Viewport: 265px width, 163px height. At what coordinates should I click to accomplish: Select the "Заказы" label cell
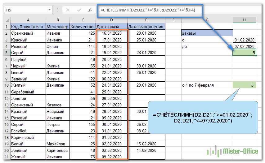207,33
